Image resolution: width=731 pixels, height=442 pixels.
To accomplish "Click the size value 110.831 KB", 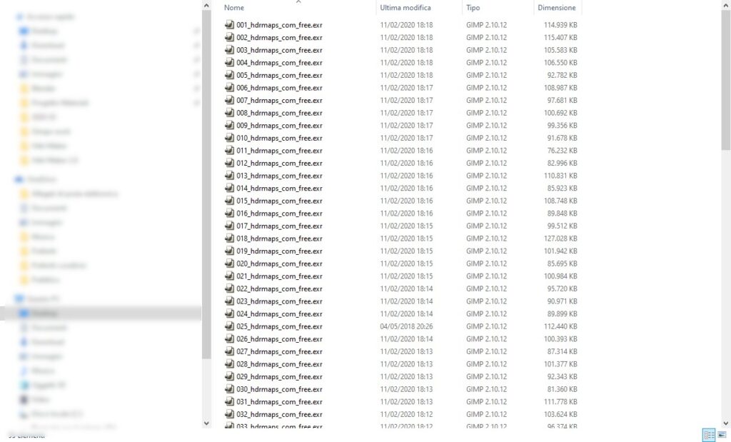I will [560, 176].
